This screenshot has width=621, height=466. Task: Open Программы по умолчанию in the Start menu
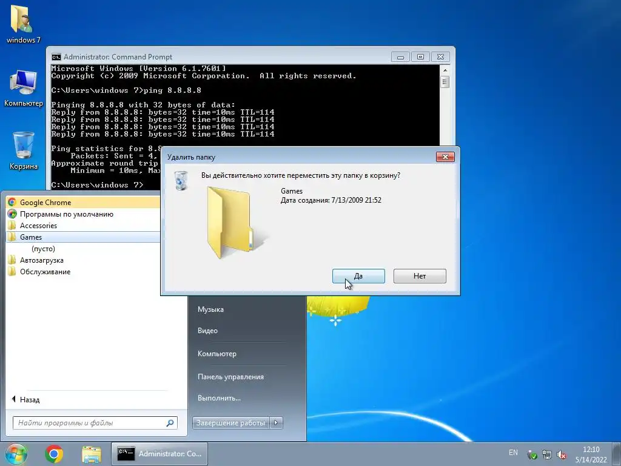(x=83, y=214)
